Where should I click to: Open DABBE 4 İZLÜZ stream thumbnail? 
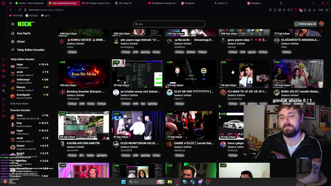coord(191,125)
